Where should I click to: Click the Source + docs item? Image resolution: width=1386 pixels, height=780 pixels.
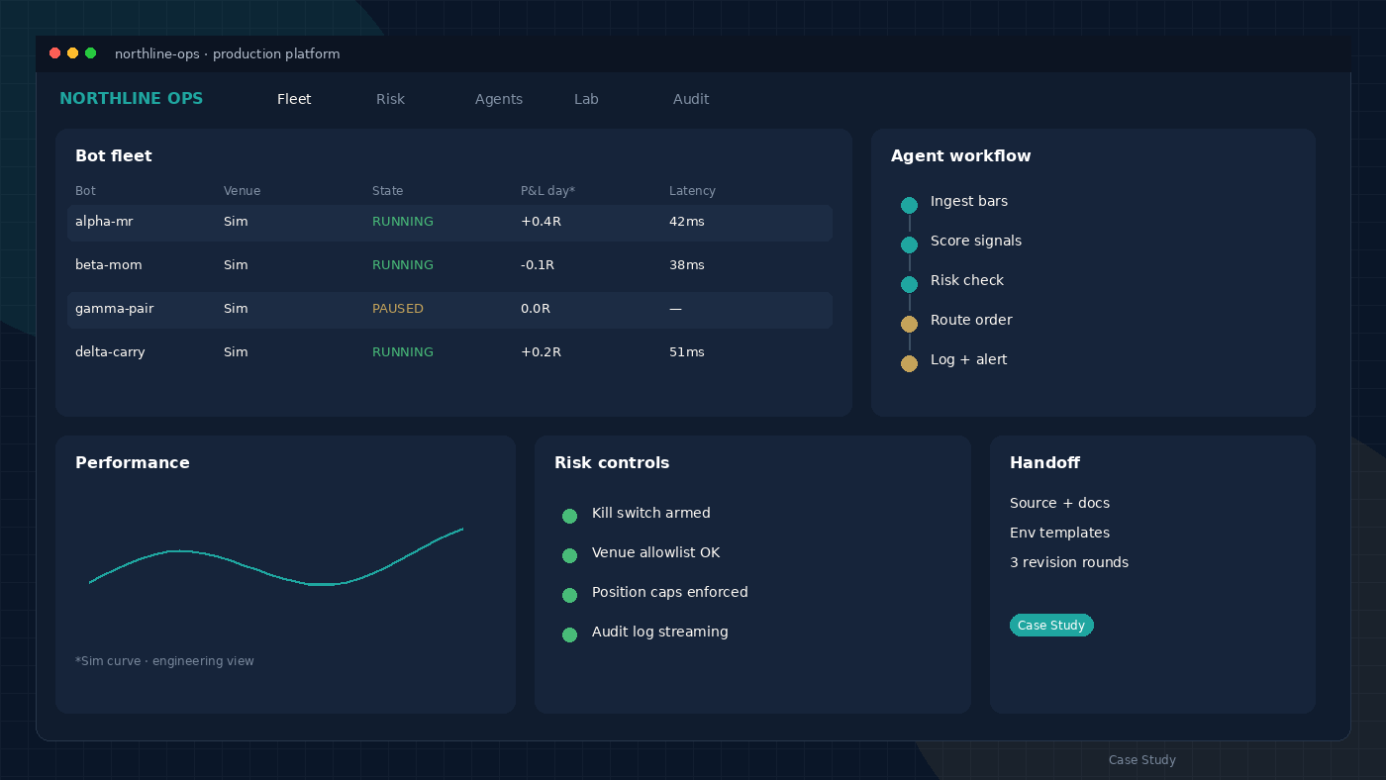[x=1059, y=503]
